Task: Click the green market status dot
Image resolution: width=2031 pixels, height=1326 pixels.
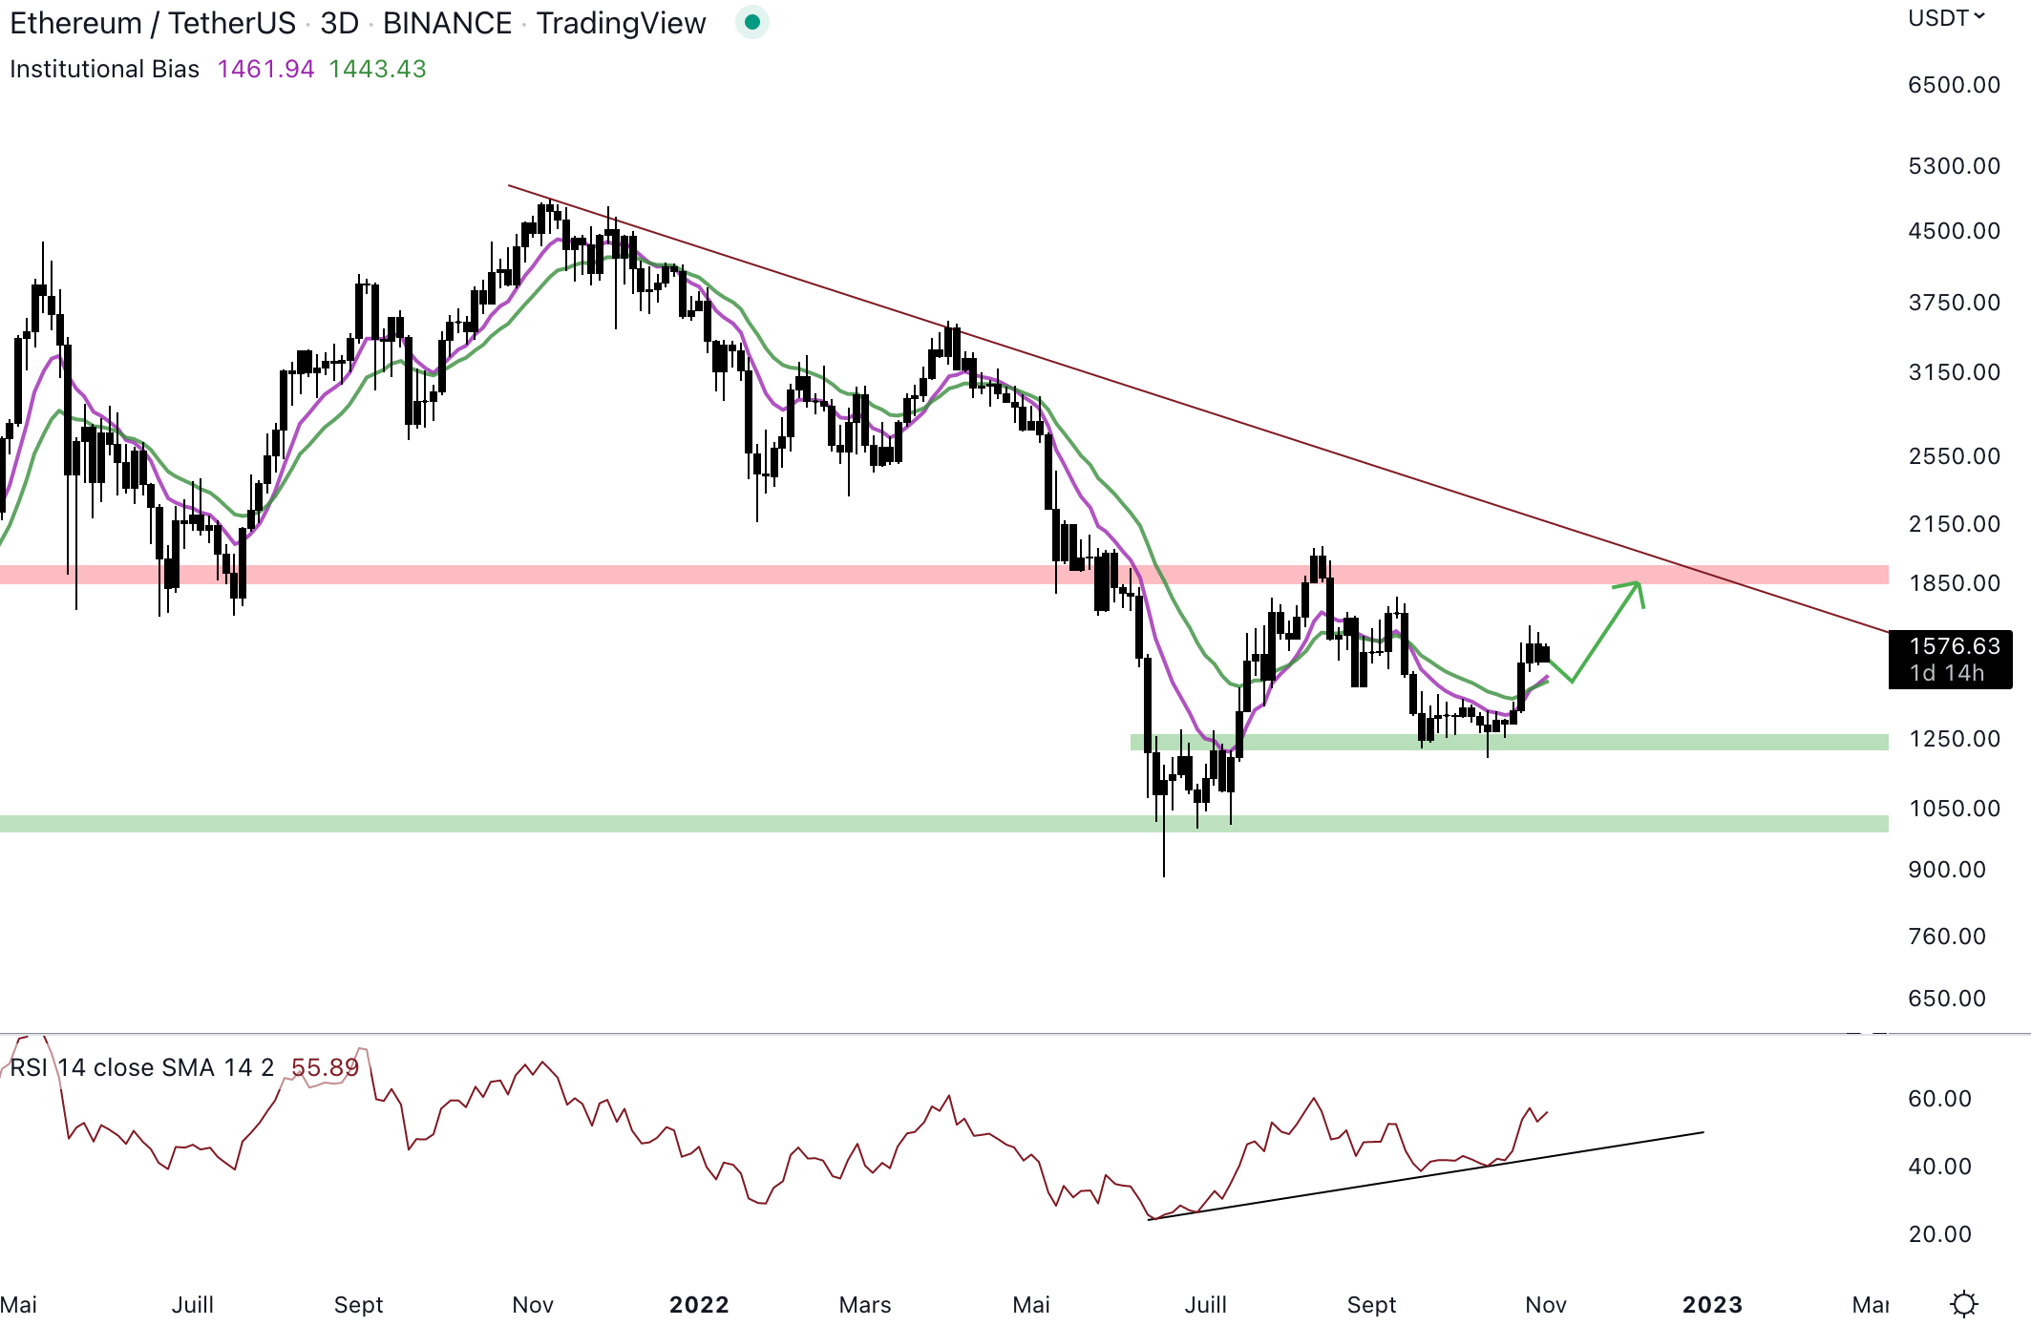Action: (752, 22)
